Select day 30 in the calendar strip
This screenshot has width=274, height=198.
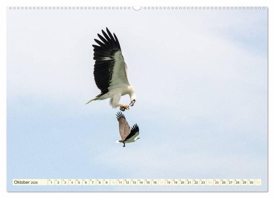pyautogui.click(x=251, y=182)
